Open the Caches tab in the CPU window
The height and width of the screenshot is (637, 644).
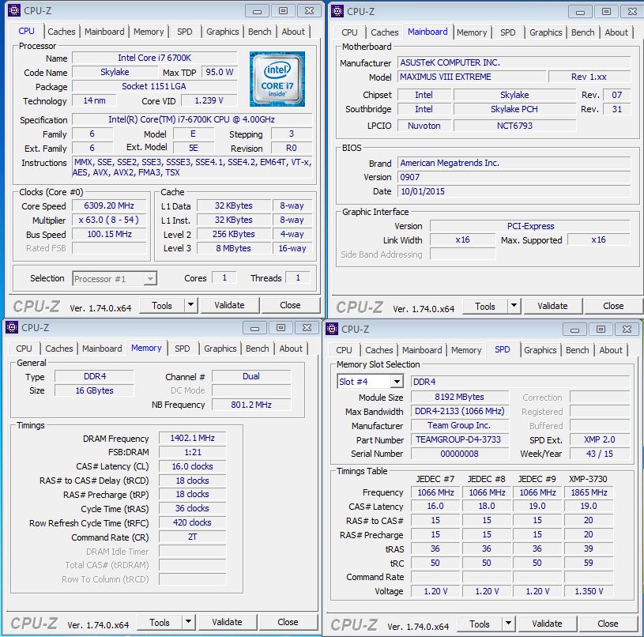tap(61, 32)
